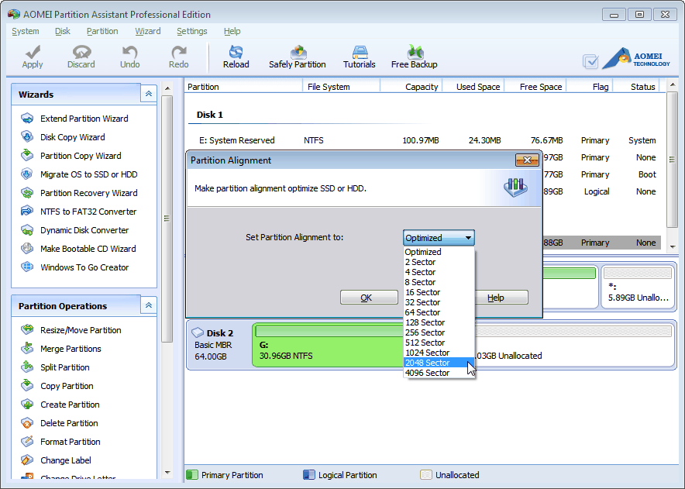Click Help in the Partition Alignment dialog
685x489 pixels.
(500, 298)
